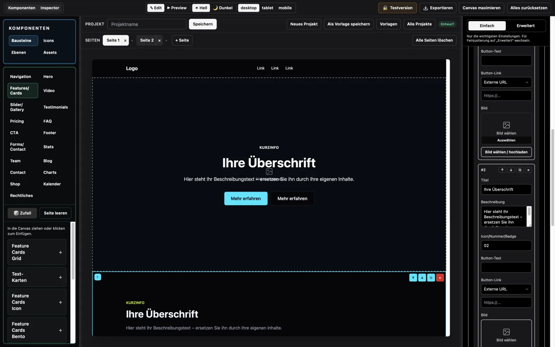This screenshot has height=347, width=555.
Task: Move card #2 up in inspector
Action: tap(502, 170)
